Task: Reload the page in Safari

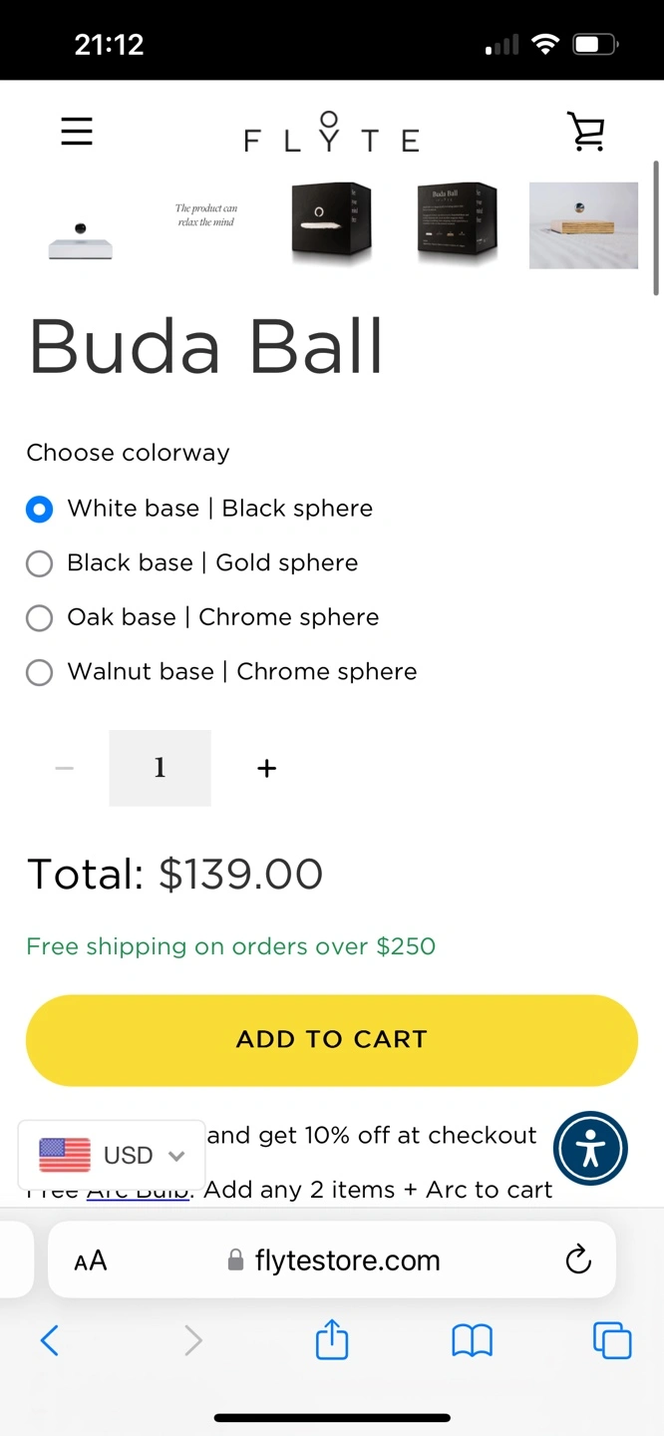Action: (578, 1260)
